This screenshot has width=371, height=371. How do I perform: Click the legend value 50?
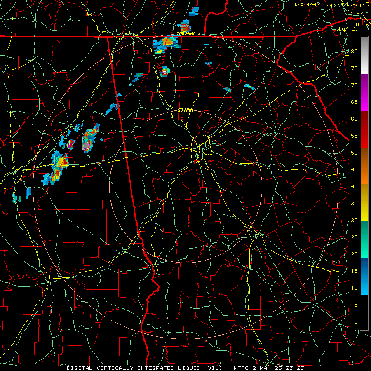[x=354, y=153]
